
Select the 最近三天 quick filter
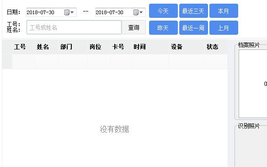click(193, 11)
